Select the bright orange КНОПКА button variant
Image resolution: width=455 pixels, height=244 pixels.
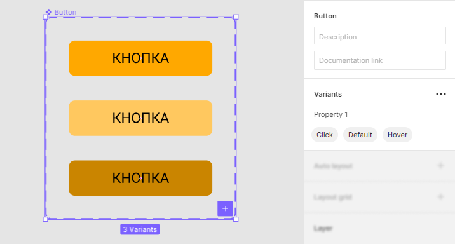pyautogui.click(x=140, y=58)
